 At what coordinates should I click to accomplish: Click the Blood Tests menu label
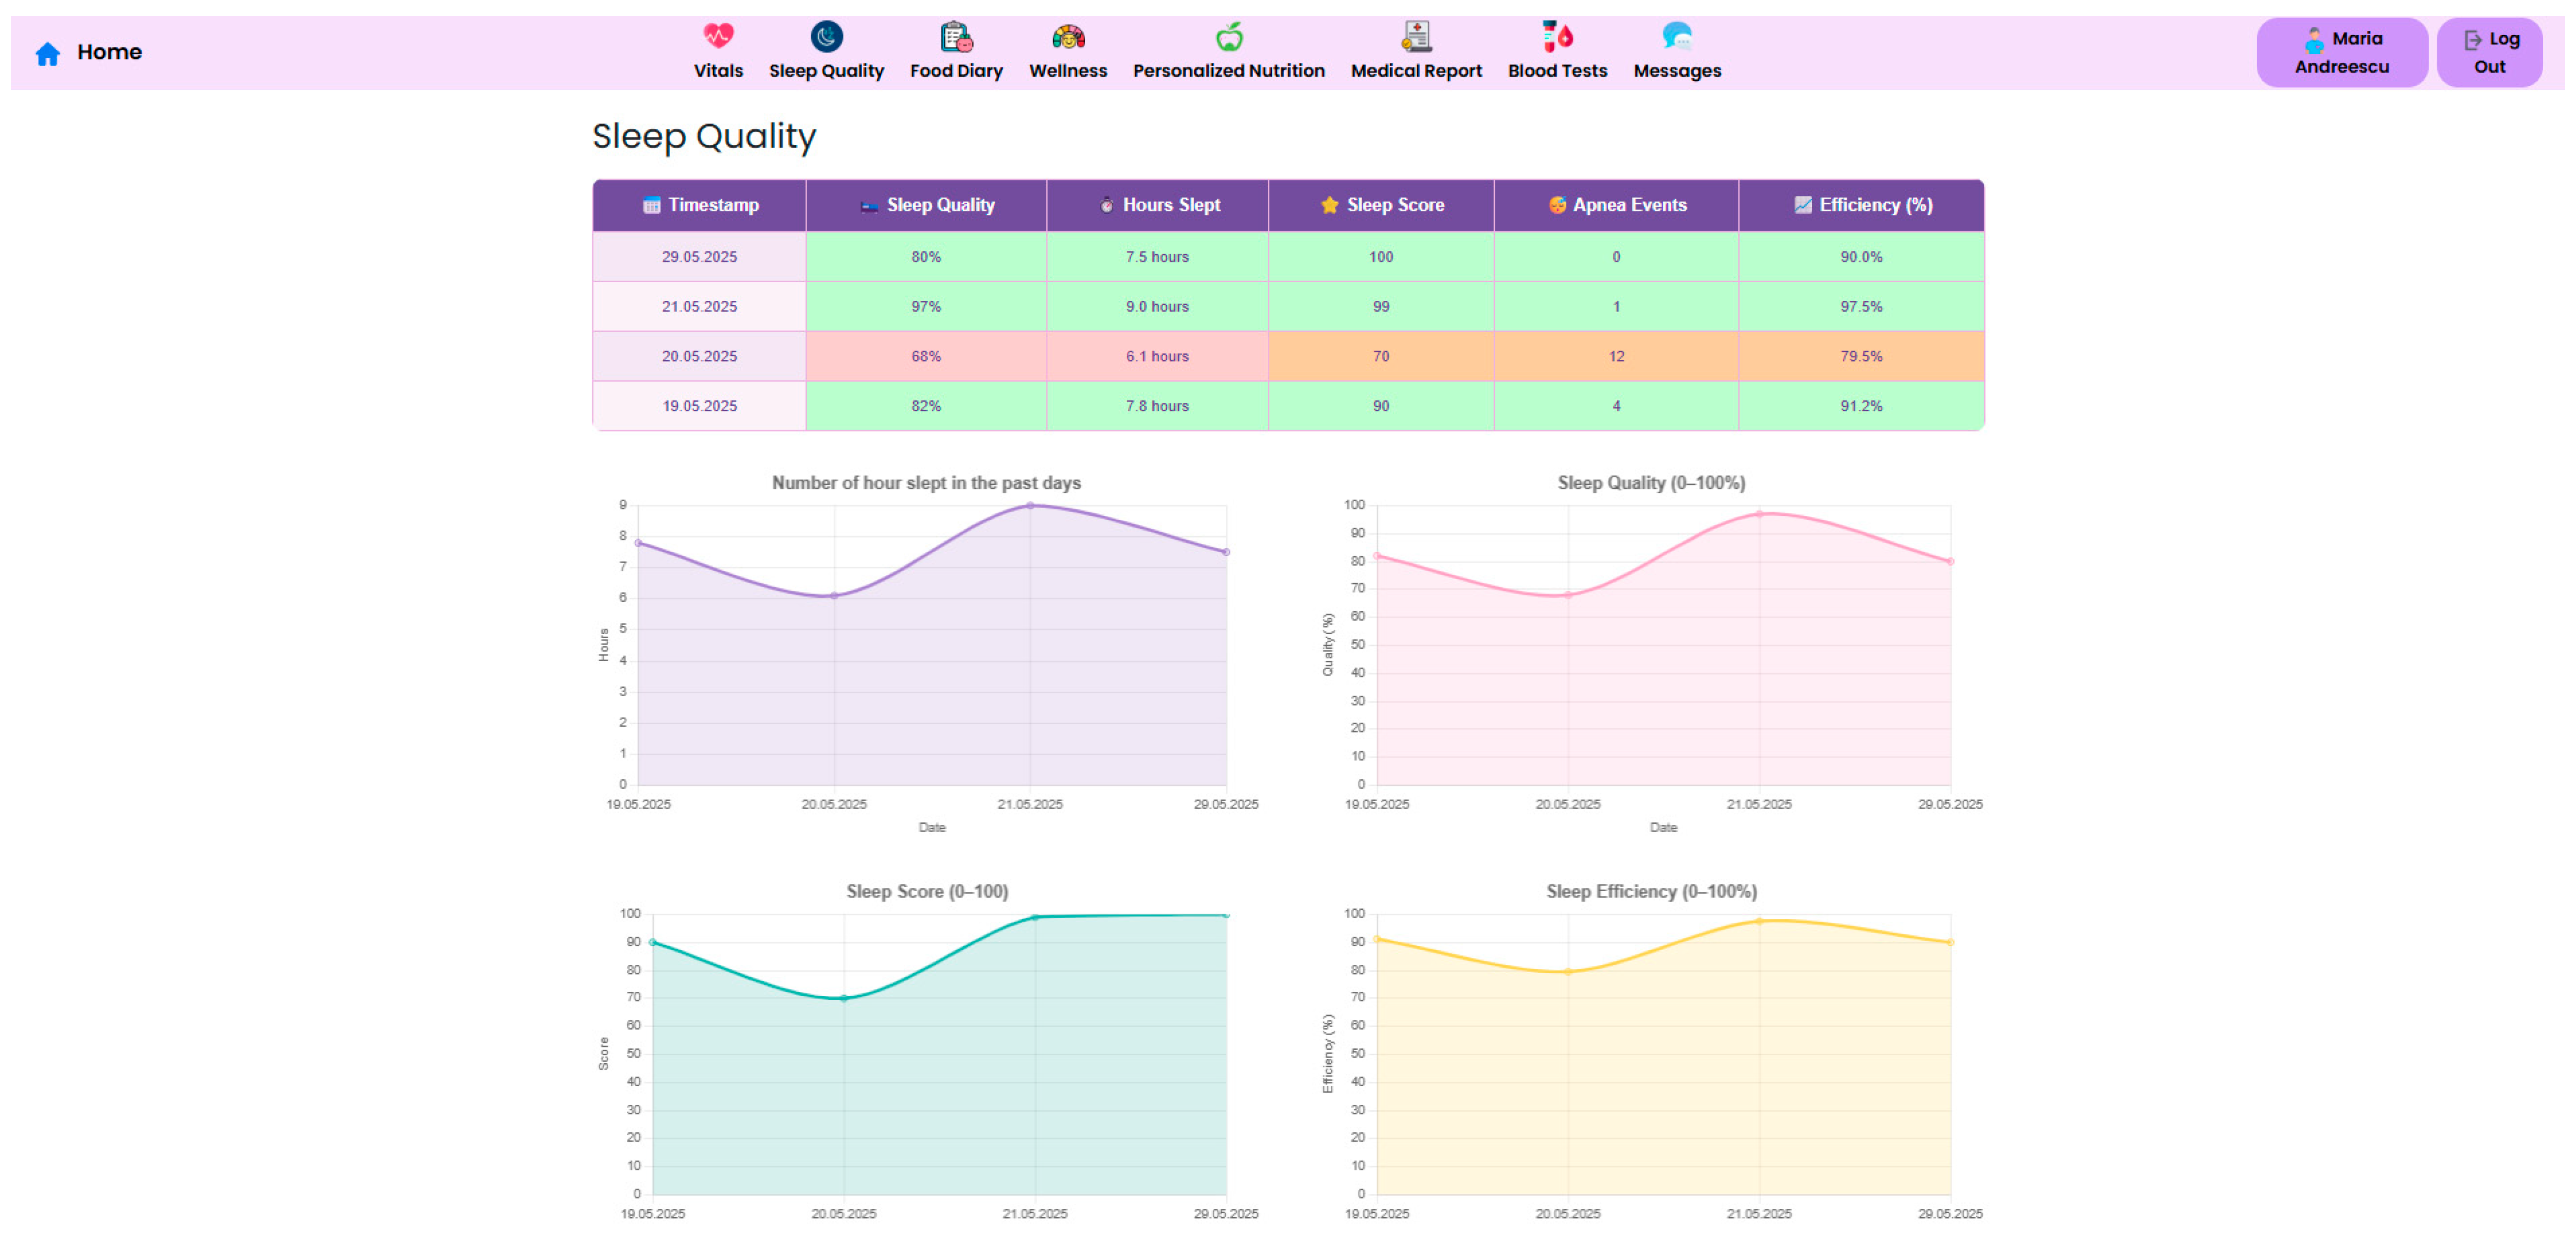click(1557, 71)
